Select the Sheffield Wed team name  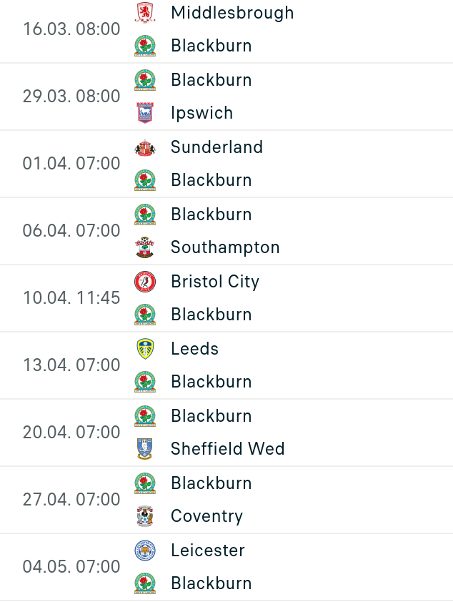[x=227, y=449]
